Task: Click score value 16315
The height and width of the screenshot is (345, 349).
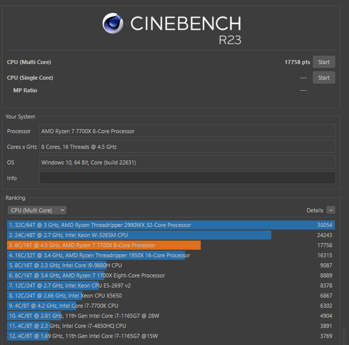Action: click(324, 255)
